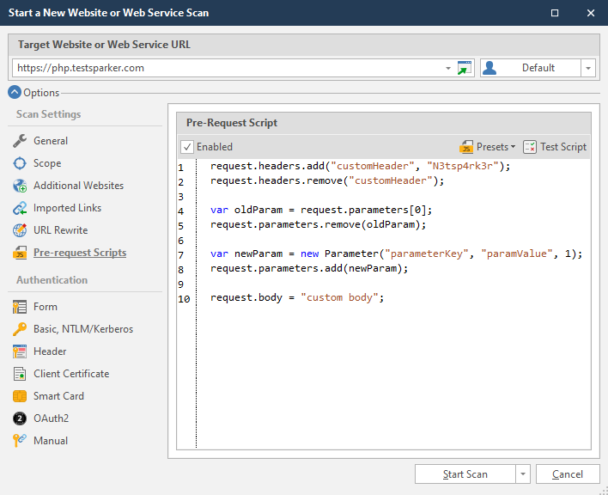Open Additional Websites globe icon

20,186
